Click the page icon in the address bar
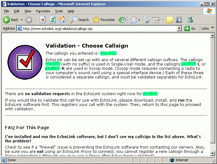217x164 pixels. pyautogui.click(x=20, y=28)
